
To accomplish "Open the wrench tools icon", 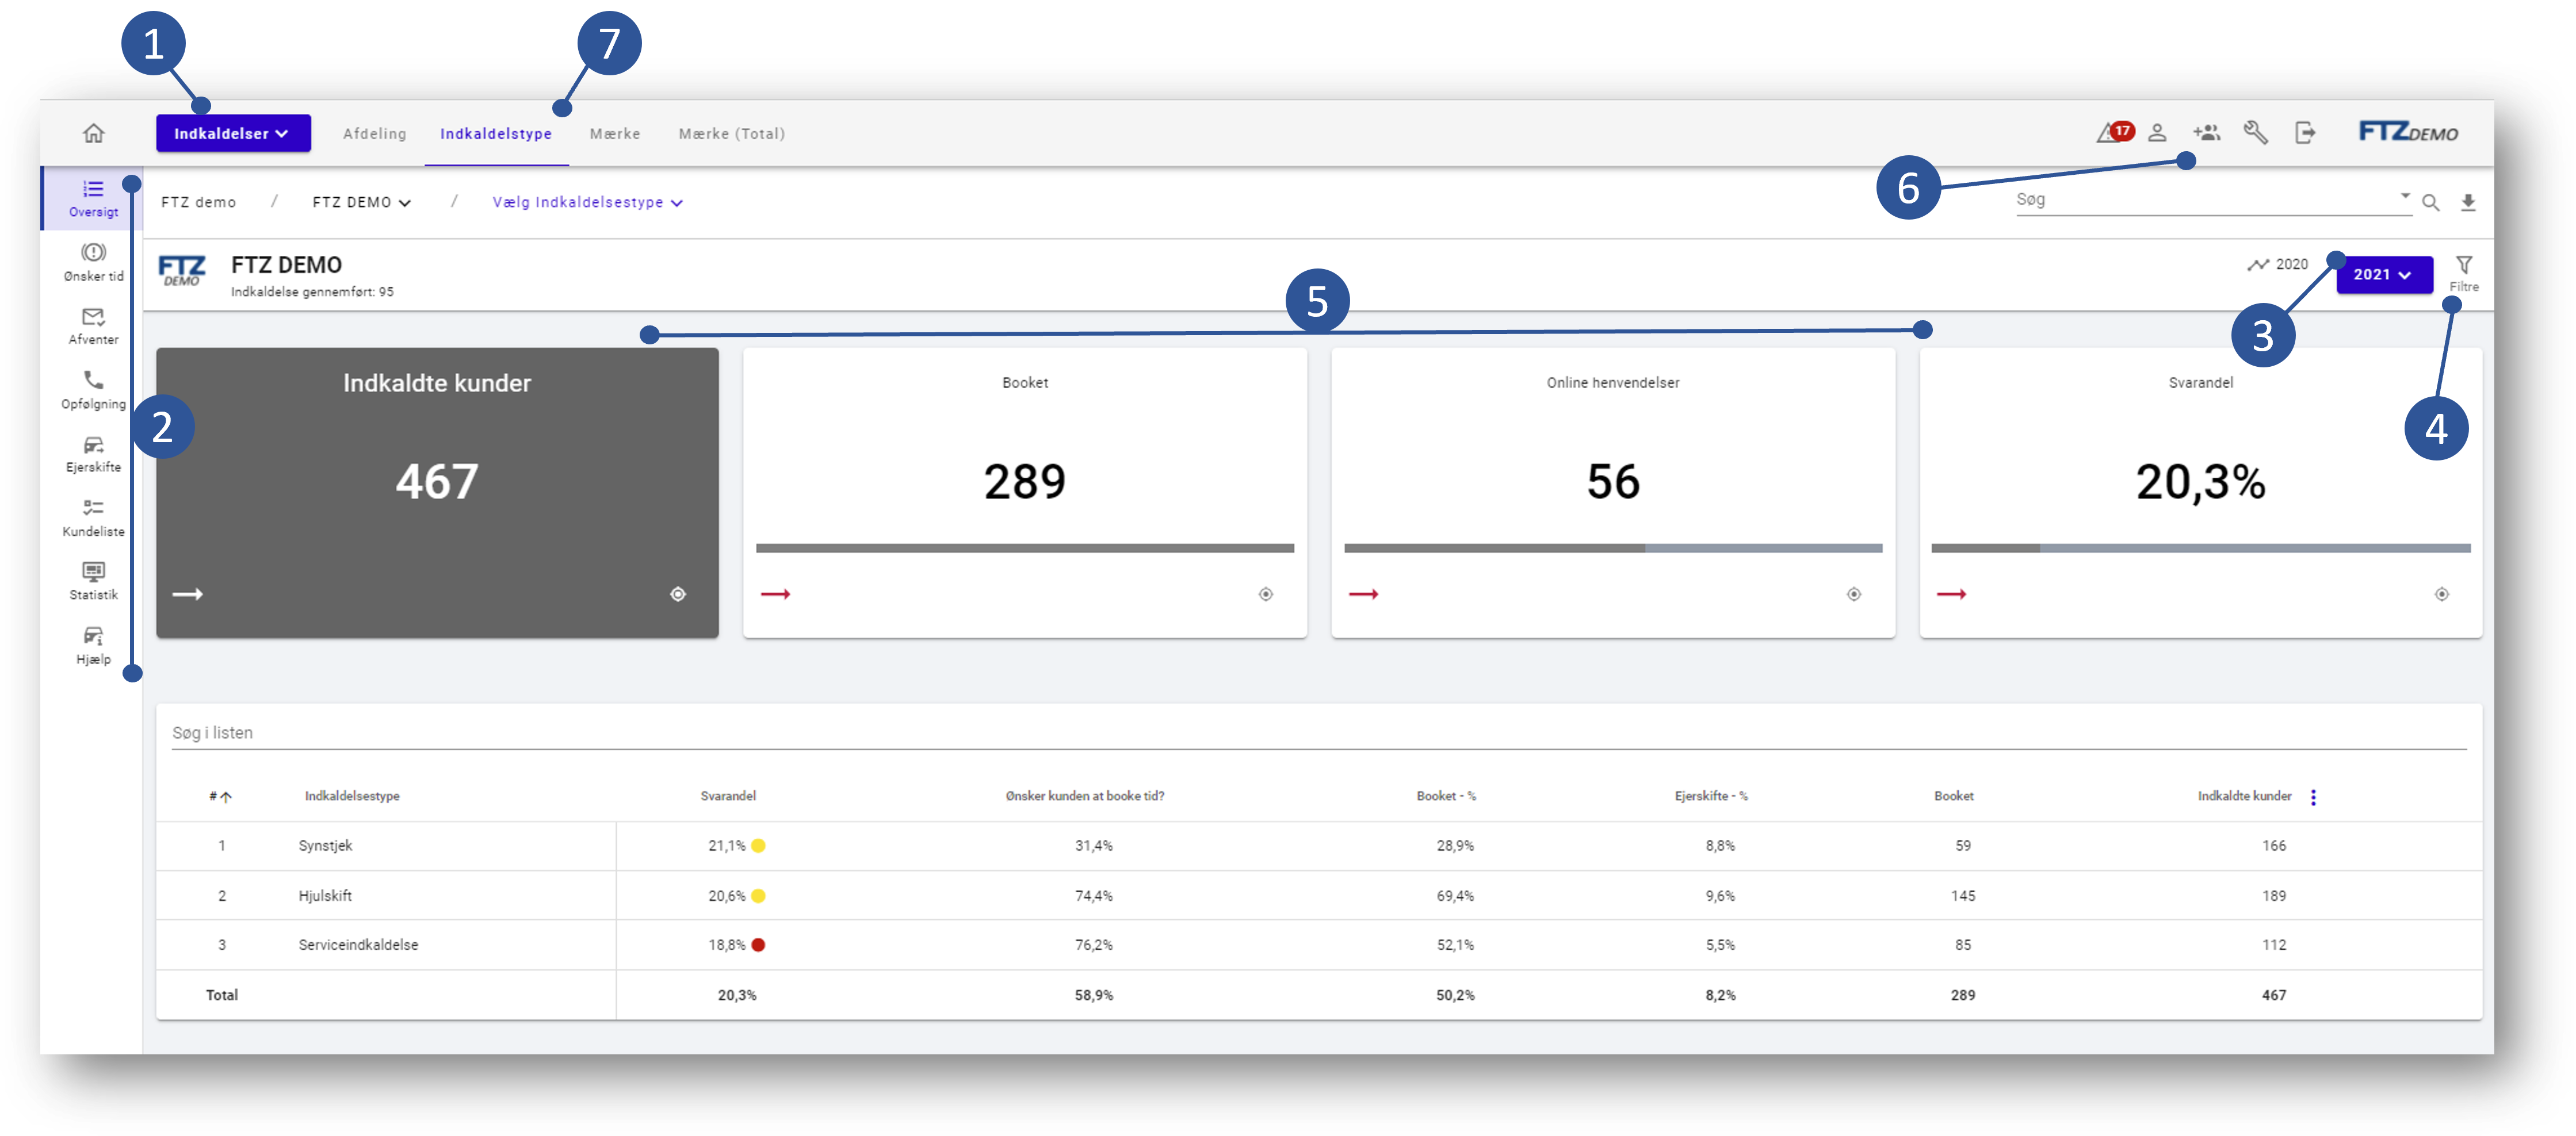I will point(2255,132).
